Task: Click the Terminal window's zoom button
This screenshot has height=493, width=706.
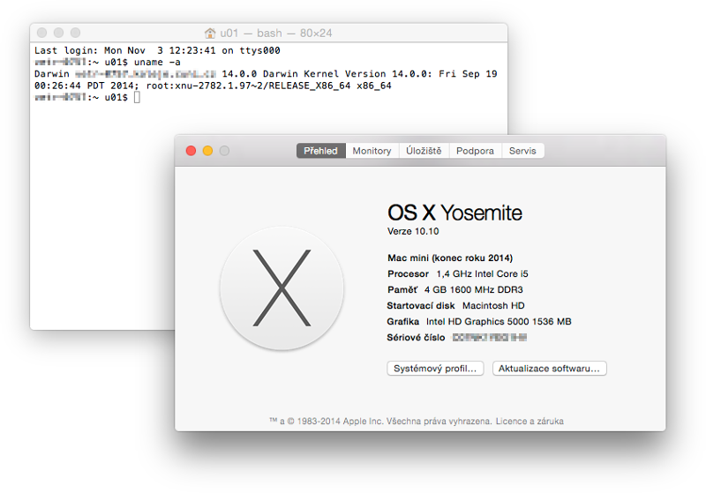Action: pos(75,33)
